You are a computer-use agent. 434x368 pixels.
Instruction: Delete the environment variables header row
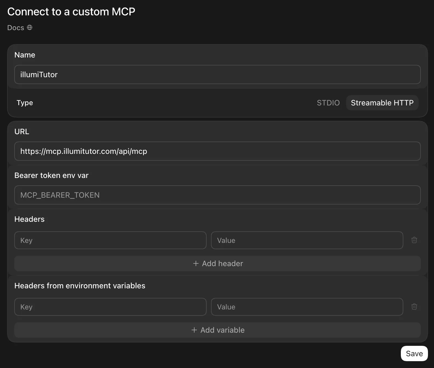414,307
